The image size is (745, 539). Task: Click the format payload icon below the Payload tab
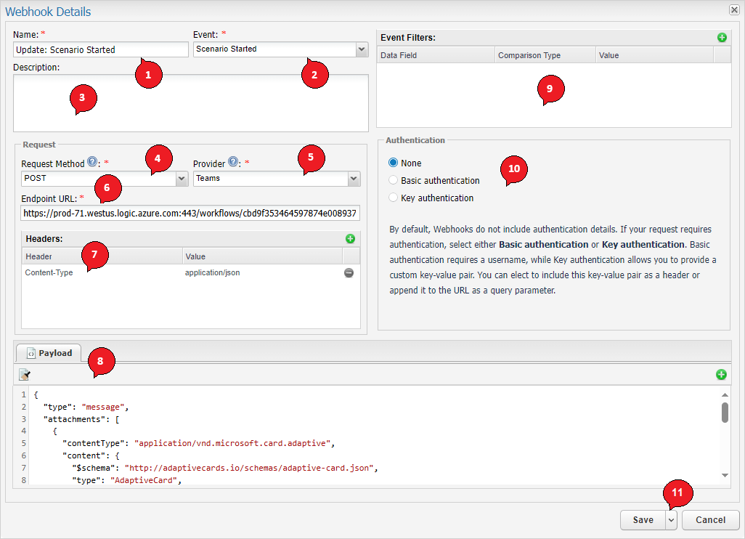(24, 374)
